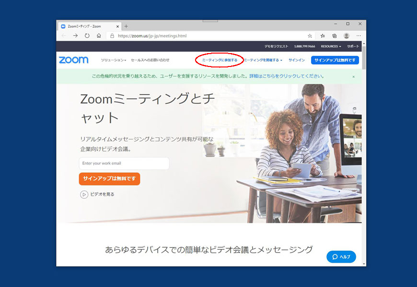Open the ヘルプ chat bubble button
Image resolution: width=417 pixels, height=287 pixels.
341,257
